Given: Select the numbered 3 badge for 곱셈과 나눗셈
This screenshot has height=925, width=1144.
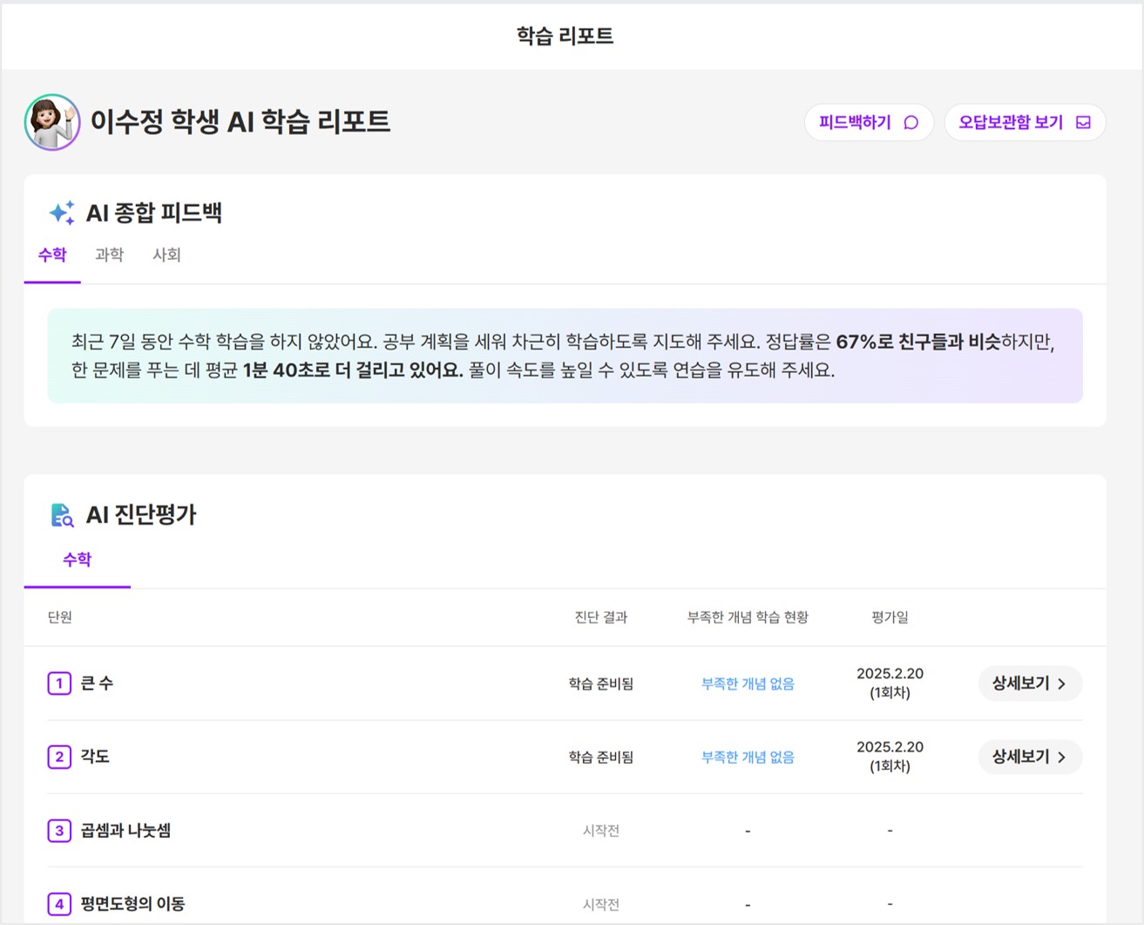Looking at the screenshot, I should click(59, 830).
